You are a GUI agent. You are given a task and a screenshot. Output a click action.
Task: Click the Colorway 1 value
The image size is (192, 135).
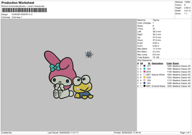click(x=17, y=17)
